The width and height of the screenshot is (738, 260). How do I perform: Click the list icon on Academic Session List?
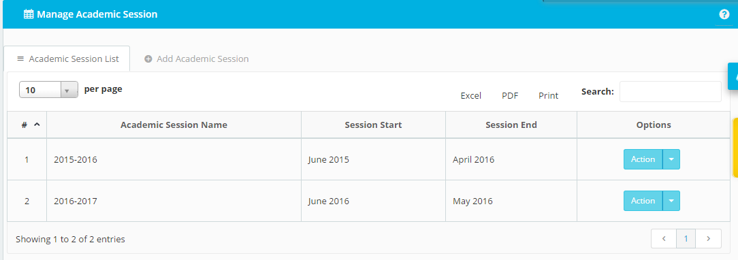pyautogui.click(x=20, y=59)
